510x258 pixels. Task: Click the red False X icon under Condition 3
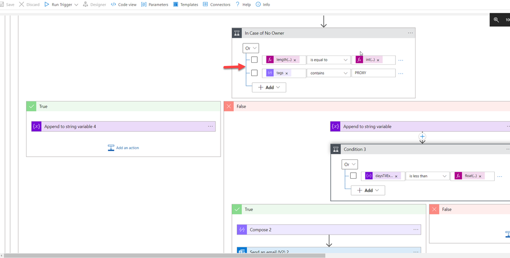click(434, 209)
